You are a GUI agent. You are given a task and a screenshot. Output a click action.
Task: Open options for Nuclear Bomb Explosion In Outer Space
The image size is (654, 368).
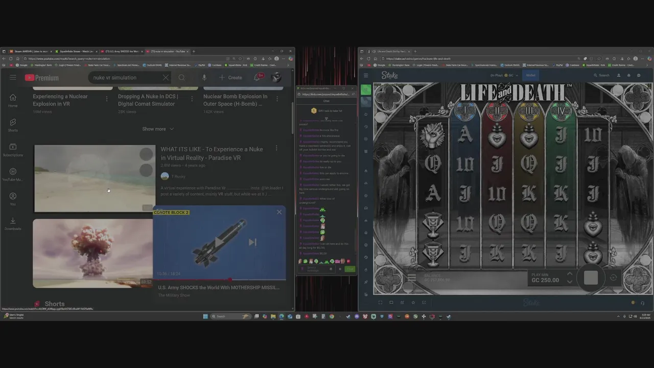277,99
